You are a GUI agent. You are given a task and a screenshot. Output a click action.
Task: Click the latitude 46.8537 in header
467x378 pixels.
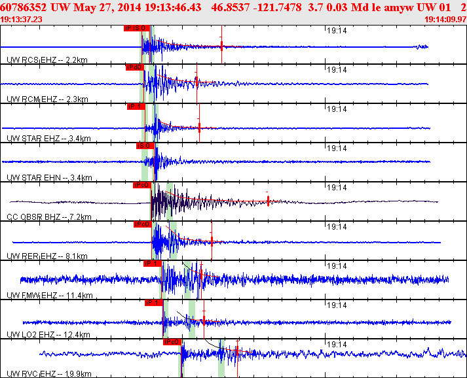point(230,7)
